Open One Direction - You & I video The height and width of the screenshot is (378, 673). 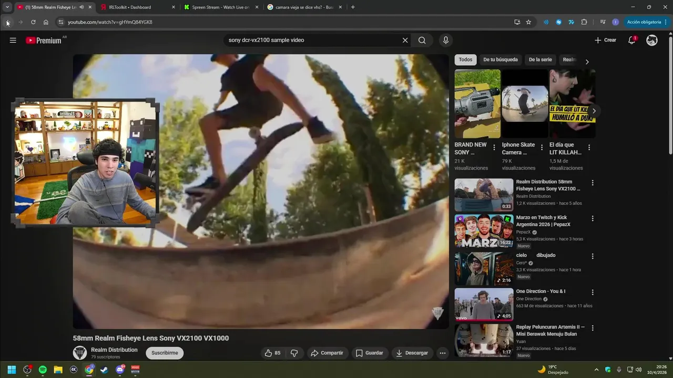484,304
